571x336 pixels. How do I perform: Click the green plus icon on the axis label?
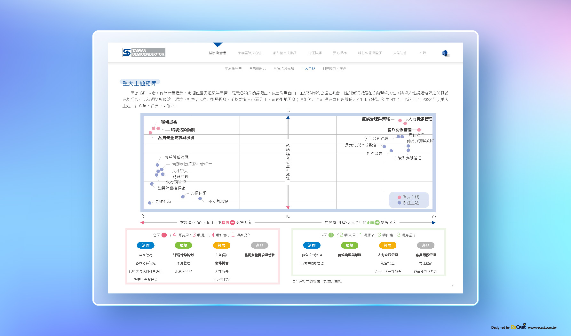click(377, 223)
